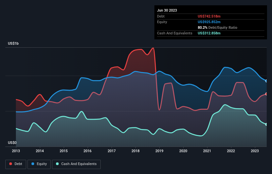Select the 2017 x-axis label
This screenshot has width=272, height=174.
point(112,151)
